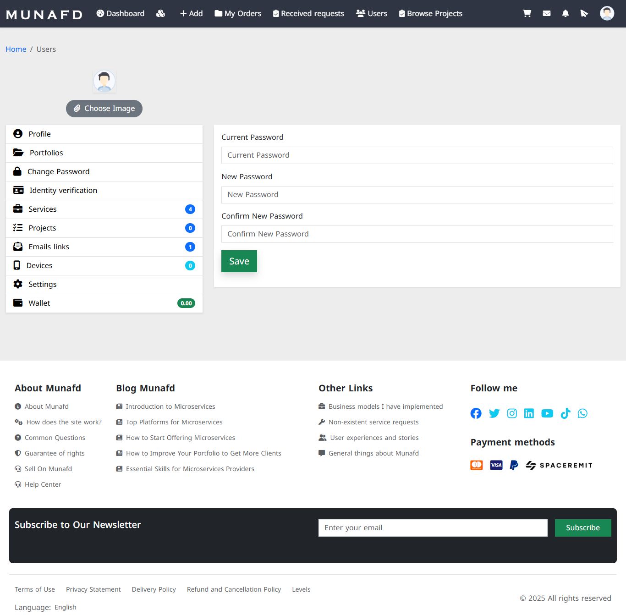This screenshot has height=615, width=626.
Task: Check the notifications bell icon
Action: [566, 13]
